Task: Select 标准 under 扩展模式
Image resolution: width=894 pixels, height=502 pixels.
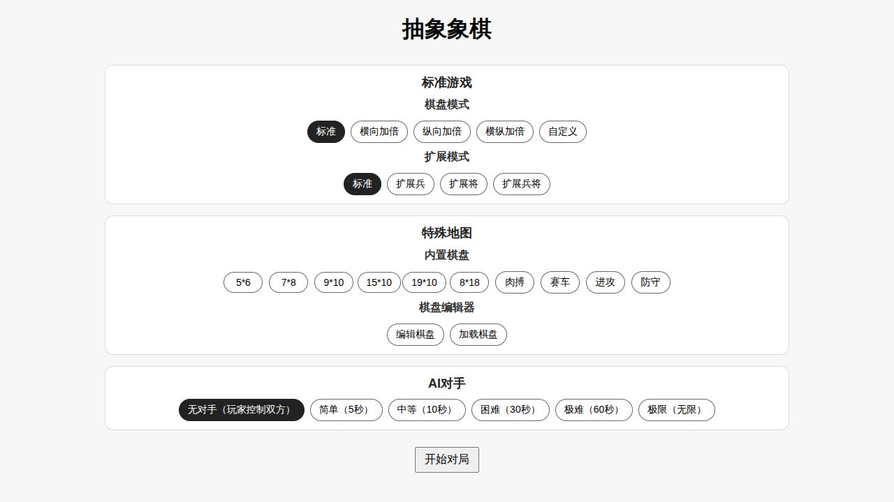Action: (362, 184)
